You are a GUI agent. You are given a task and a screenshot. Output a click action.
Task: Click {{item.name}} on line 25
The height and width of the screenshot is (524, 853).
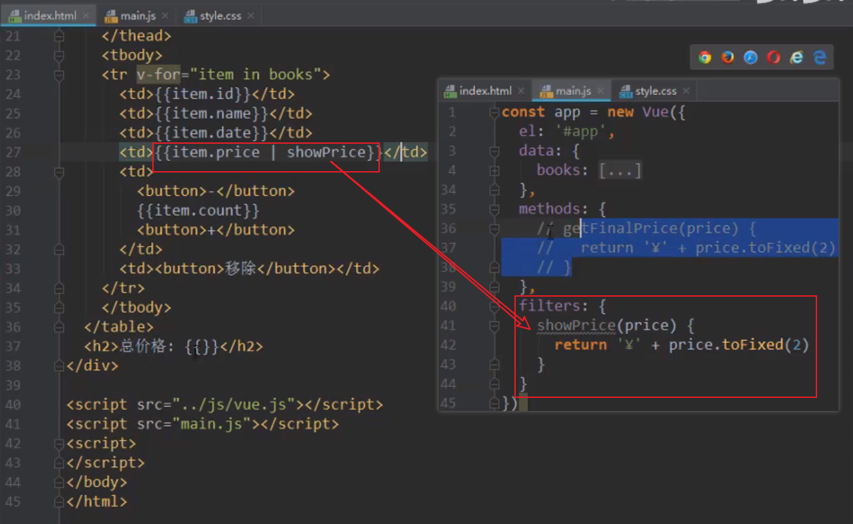[x=212, y=114]
